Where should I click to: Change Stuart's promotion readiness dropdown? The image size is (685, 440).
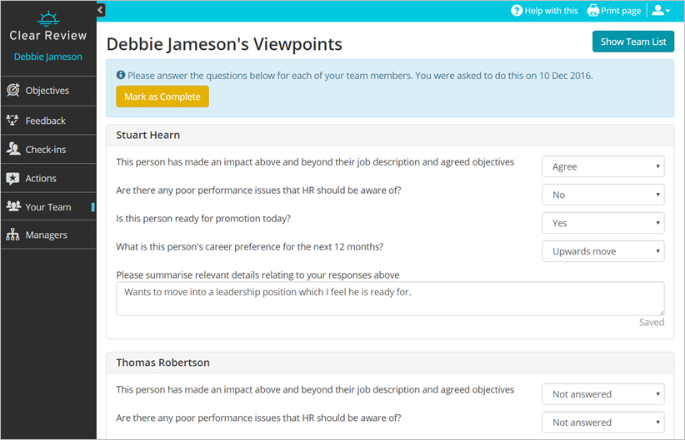[x=602, y=223]
